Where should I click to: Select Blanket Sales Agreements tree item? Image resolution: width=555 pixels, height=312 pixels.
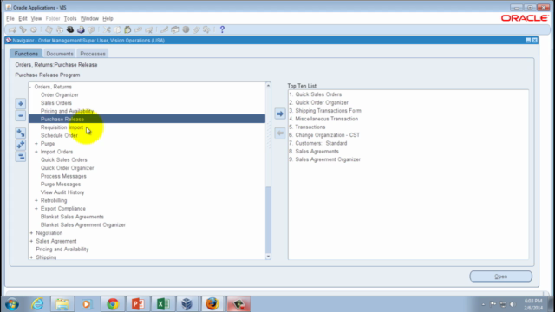pyautogui.click(x=72, y=217)
